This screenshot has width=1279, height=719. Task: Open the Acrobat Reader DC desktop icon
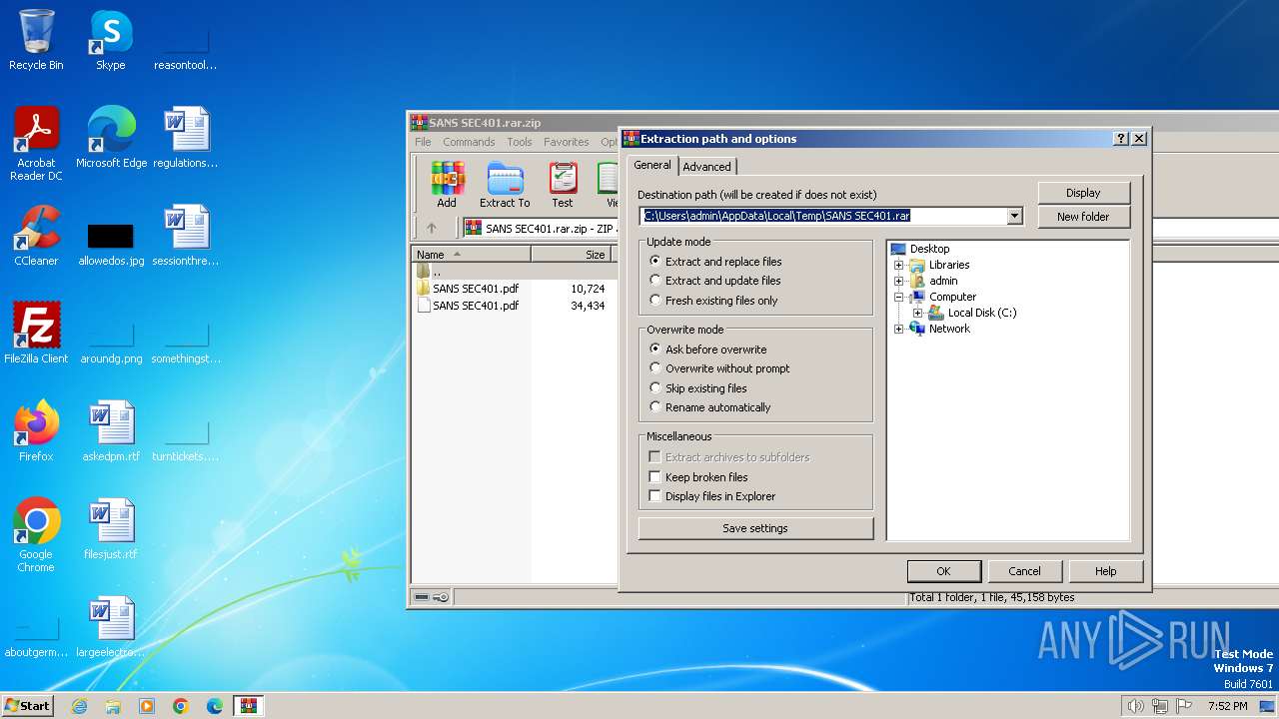[36, 145]
